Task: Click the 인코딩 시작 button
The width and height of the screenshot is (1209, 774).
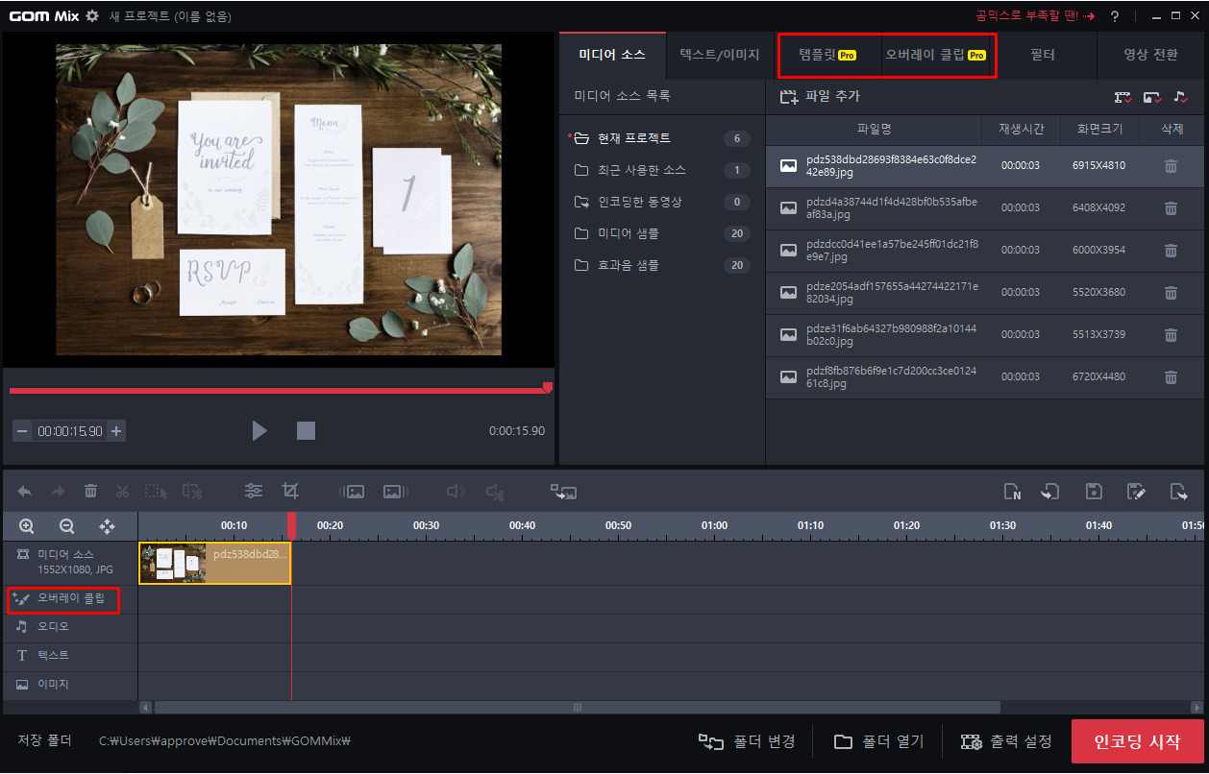Action: coord(1135,742)
